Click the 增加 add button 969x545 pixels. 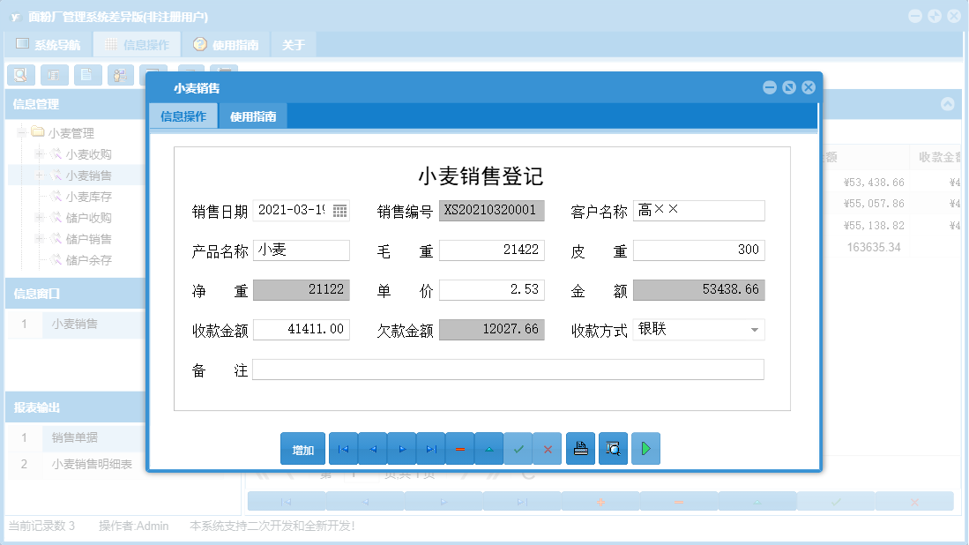302,448
